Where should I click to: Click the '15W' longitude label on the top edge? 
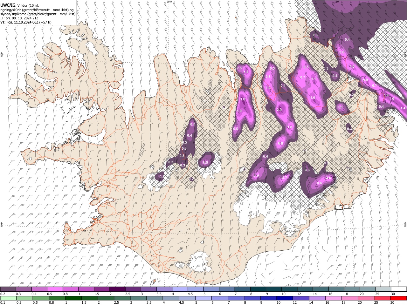[337, 2]
